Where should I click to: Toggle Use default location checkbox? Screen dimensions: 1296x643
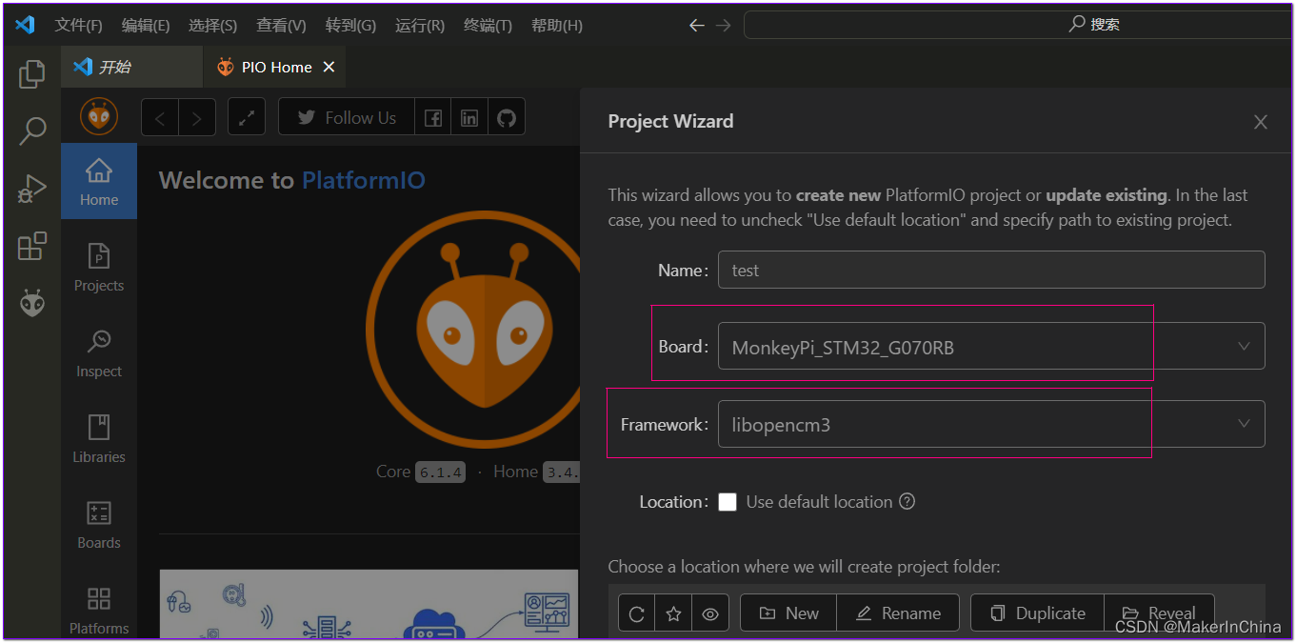click(x=728, y=502)
